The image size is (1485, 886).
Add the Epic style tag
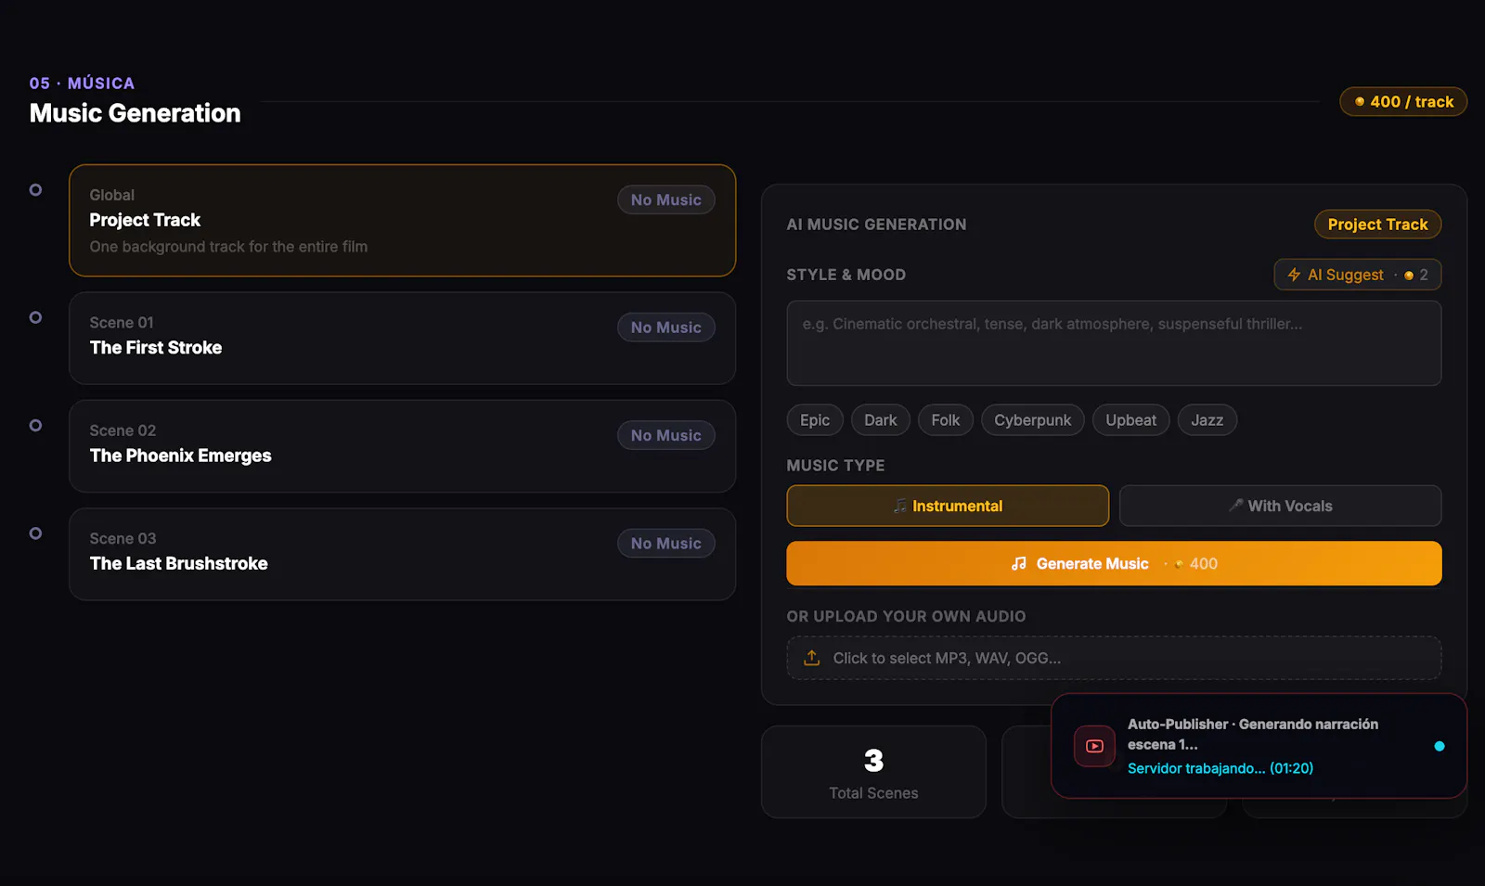point(815,420)
